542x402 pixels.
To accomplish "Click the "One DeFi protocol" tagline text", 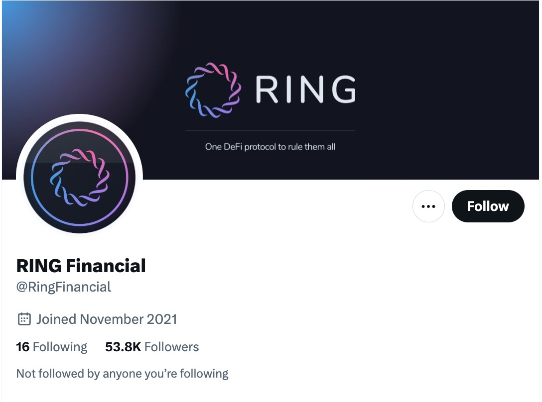I will (270, 147).
